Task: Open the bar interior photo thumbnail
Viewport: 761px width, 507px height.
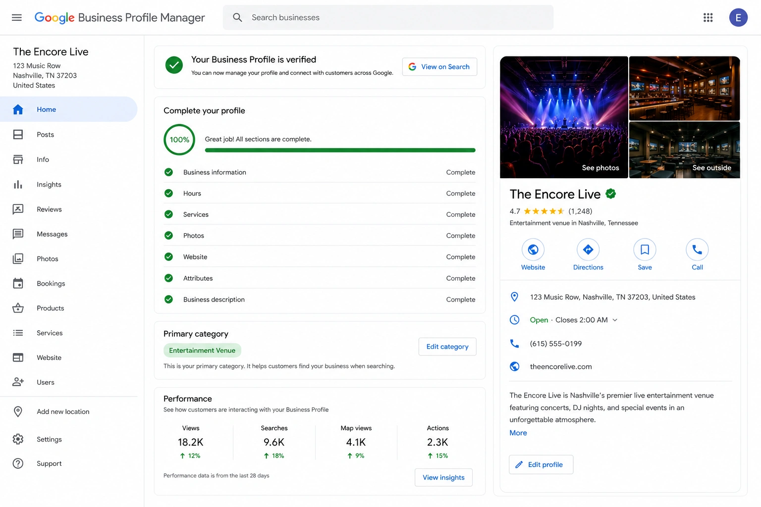Action: pyautogui.click(x=685, y=88)
